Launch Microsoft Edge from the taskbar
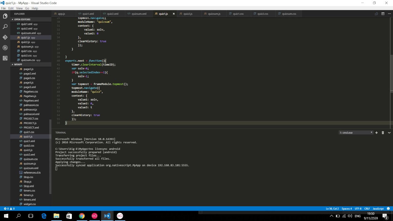This screenshot has width=393, height=221. click(x=44, y=216)
